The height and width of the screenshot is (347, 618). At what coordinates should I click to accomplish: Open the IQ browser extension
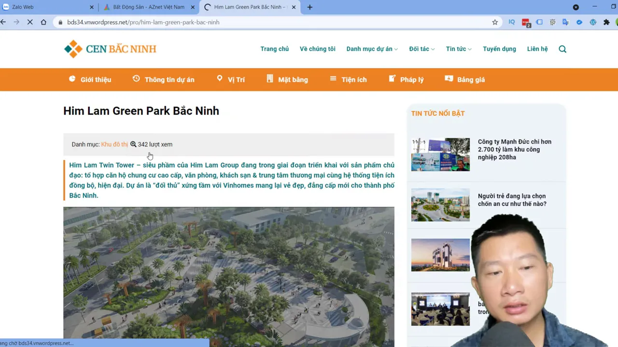coord(512,22)
